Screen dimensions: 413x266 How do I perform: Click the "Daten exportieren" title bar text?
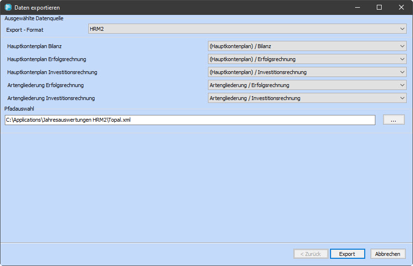click(x=38, y=8)
